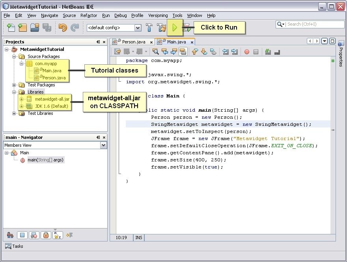This screenshot has height=262, width=347.
Task: Open the Tasks window at the bottom
Action: point(15,246)
